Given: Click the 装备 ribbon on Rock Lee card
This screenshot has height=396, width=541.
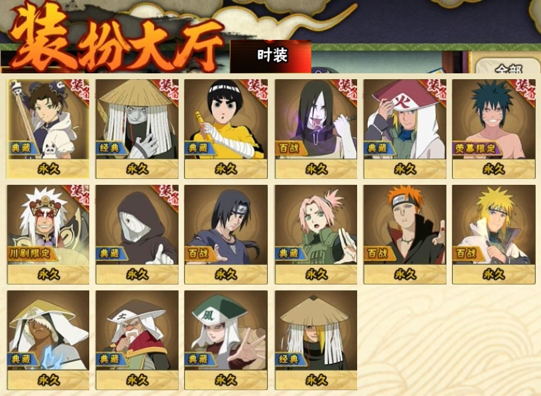Looking at the screenshot, I should coord(256,90).
